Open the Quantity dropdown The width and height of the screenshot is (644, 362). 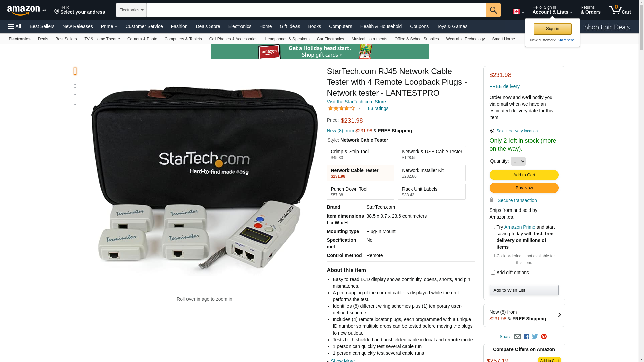coord(518,161)
